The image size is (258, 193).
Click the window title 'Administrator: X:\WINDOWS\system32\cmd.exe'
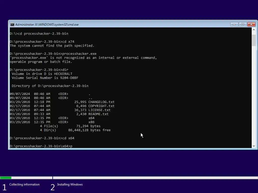click(47, 25)
